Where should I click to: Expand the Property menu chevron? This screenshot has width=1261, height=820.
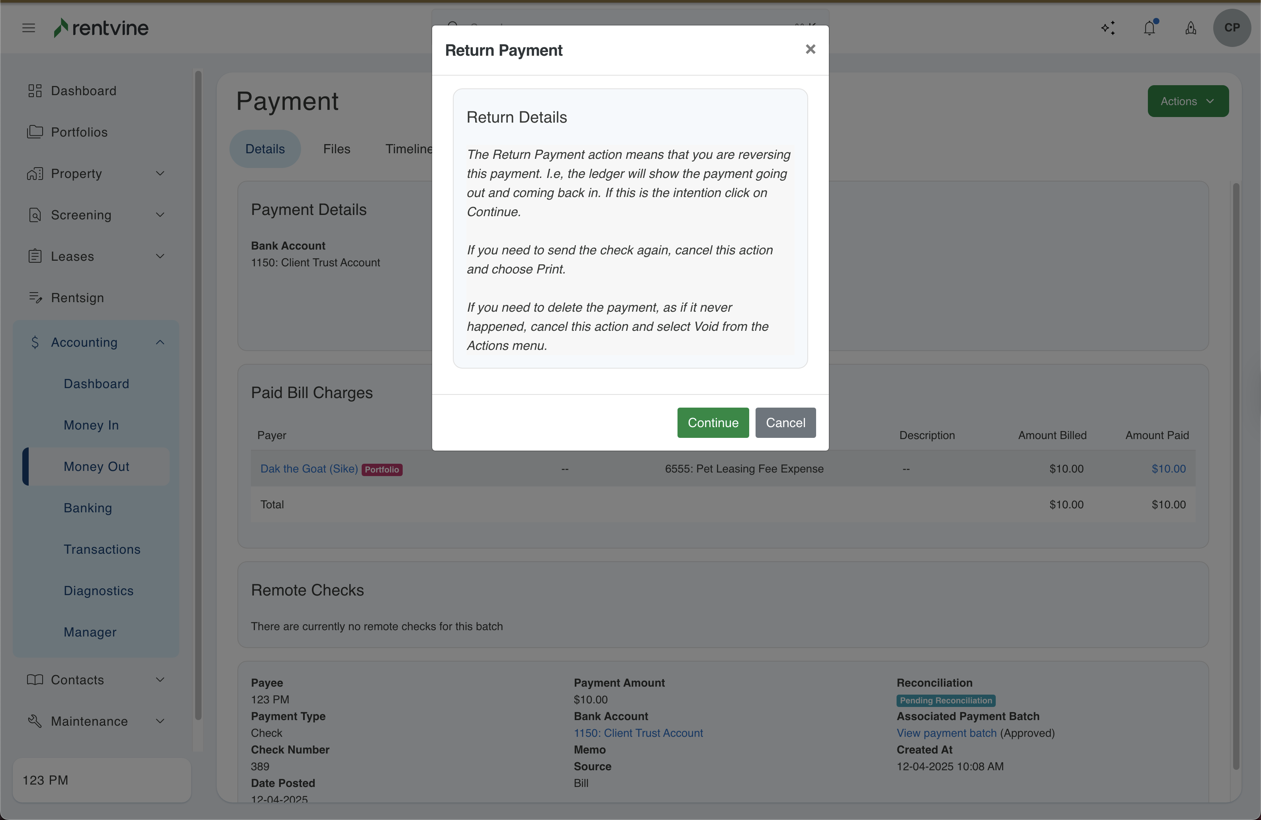pyautogui.click(x=160, y=174)
